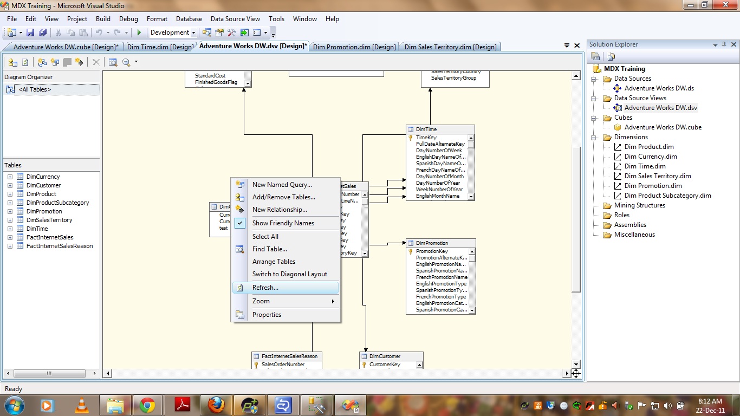Click the Add/Remove Objects toolbar icon

[12, 62]
